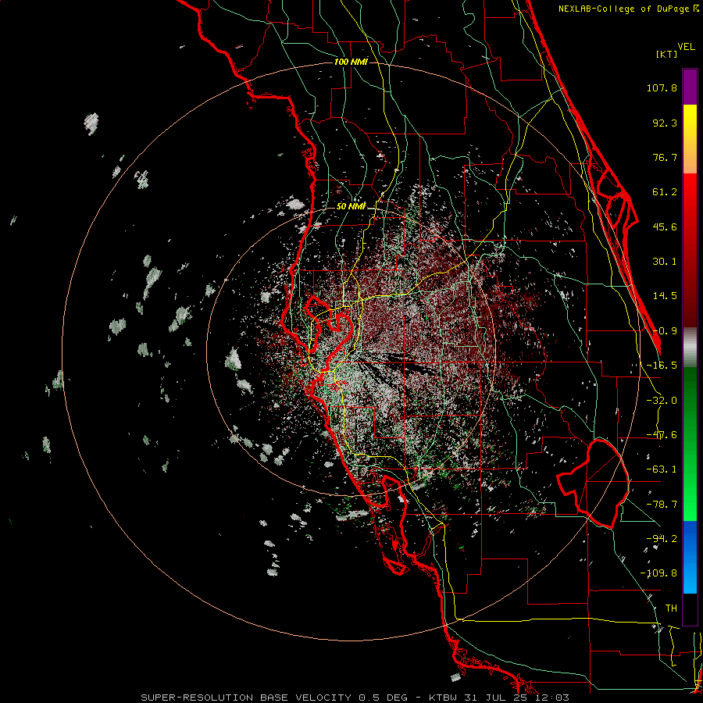
Task: Click the 100 NMI range ring label
Action: pos(351,62)
